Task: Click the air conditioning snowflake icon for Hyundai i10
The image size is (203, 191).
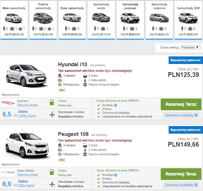Action: tap(60, 85)
